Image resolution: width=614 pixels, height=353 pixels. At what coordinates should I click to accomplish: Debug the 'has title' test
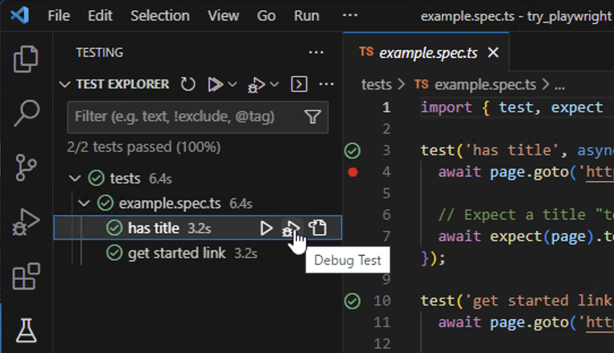point(291,228)
